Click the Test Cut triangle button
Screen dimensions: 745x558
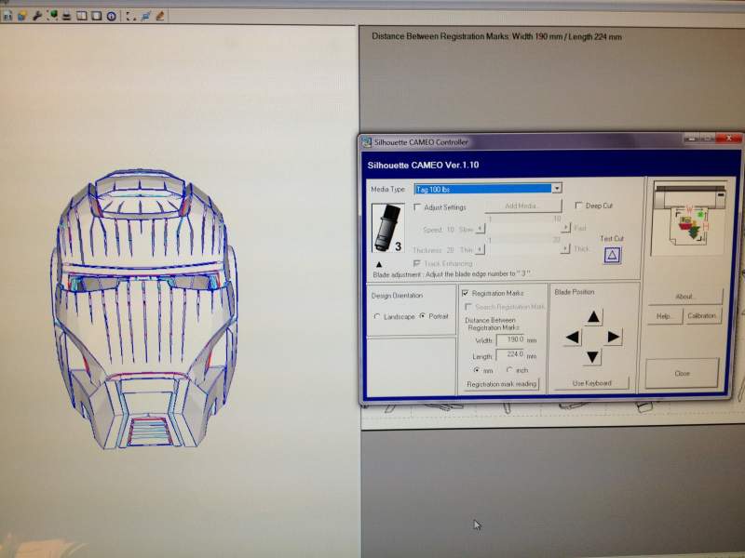pyautogui.click(x=613, y=255)
